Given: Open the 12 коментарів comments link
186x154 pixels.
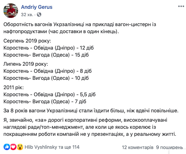Looking at the screenshot, I should [x=137, y=147].
